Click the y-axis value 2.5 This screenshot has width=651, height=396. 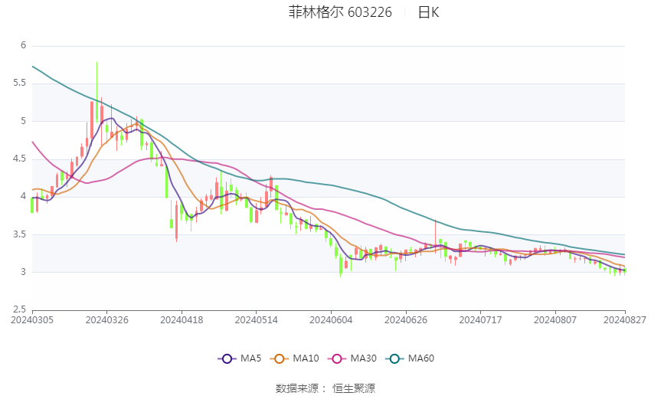(x=19, y=309)
